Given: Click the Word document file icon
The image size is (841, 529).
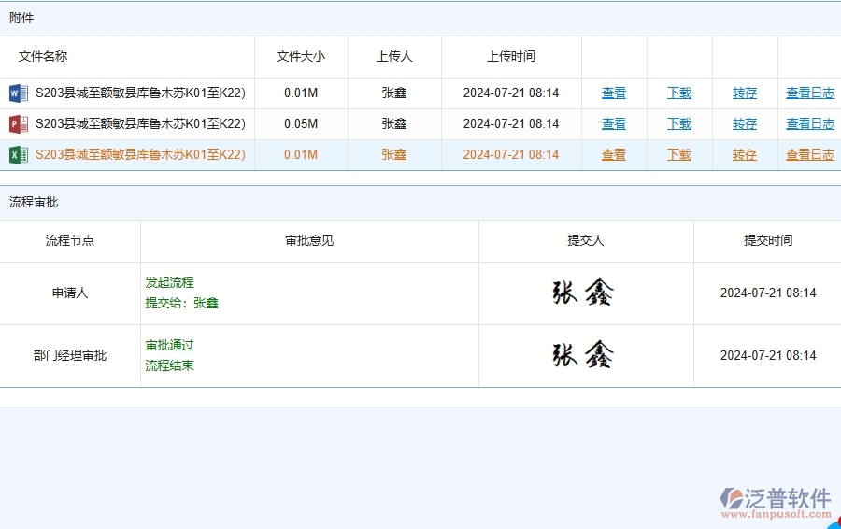Looking at the screenshot, I should point(19,93).
